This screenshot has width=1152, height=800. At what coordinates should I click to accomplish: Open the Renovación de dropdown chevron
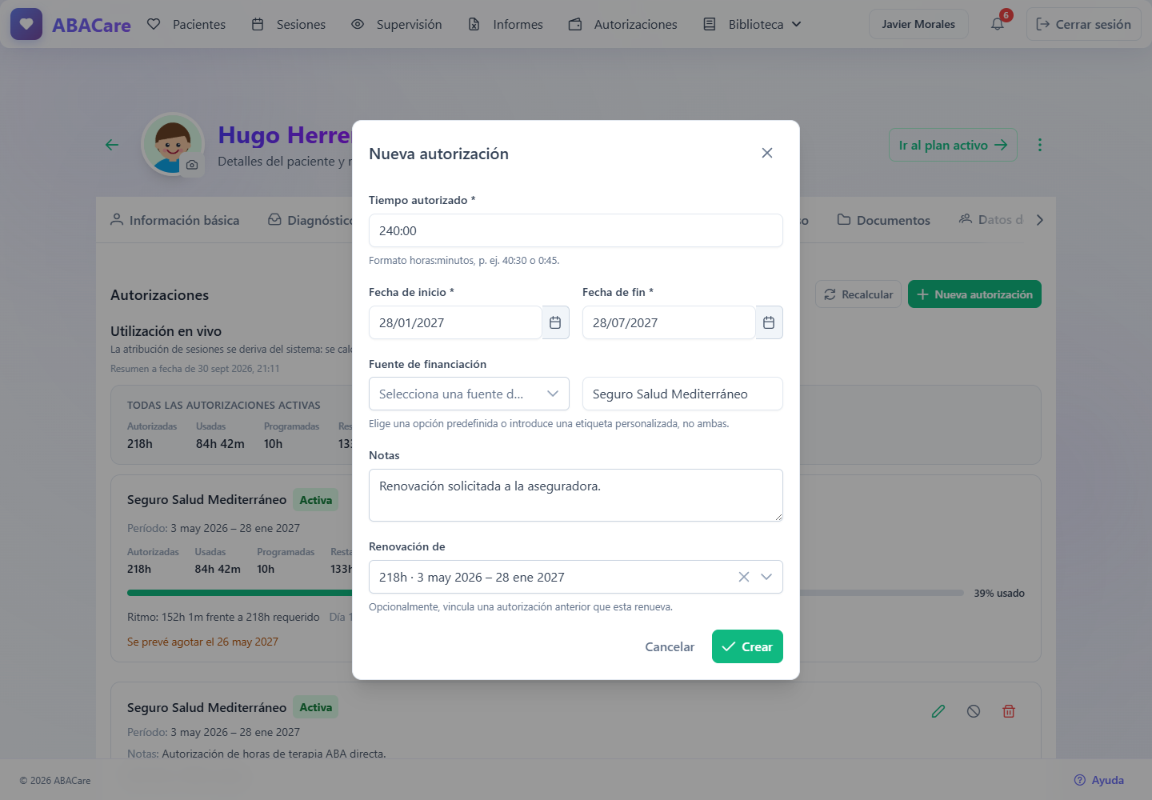point(766,577)
